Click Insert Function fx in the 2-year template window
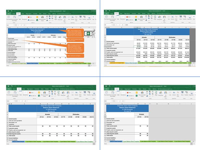200x150 pixels. (123, 101)
